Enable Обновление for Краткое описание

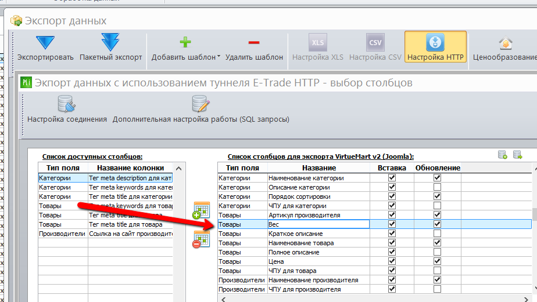(x=437, y=233)
